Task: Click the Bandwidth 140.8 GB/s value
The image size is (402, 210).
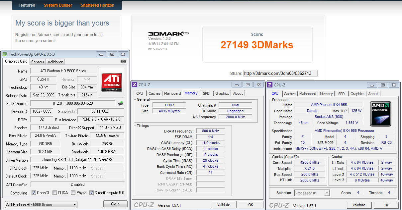Action: [107, 152]
